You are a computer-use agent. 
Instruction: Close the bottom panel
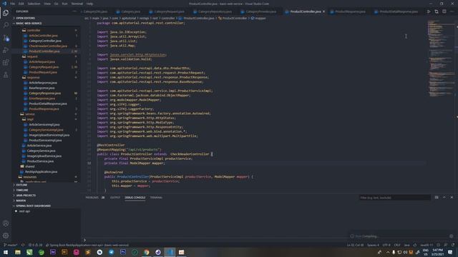pos(452,197)
